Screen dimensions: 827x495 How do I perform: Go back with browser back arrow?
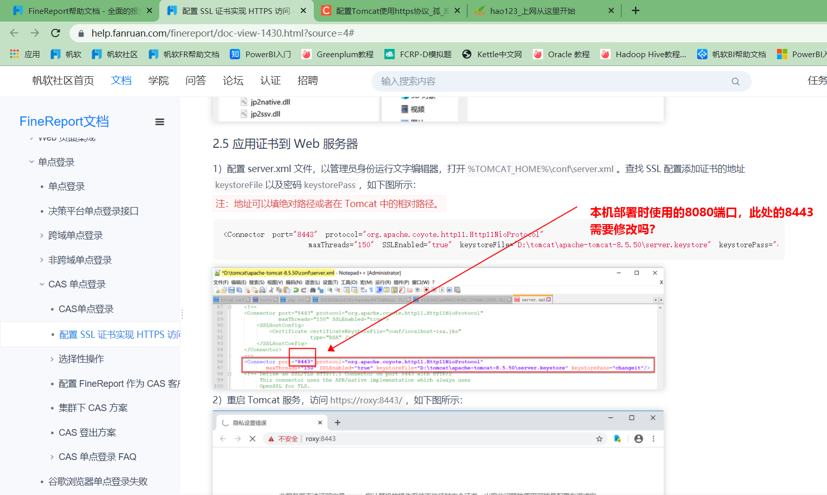14,33
